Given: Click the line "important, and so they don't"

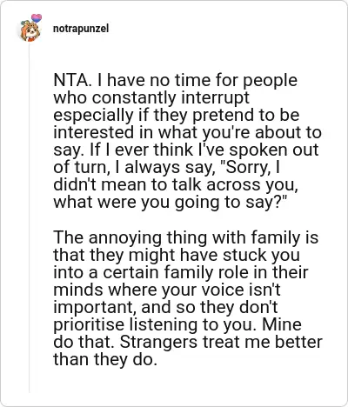Looking at the screenshot, I should click(165, 307).
